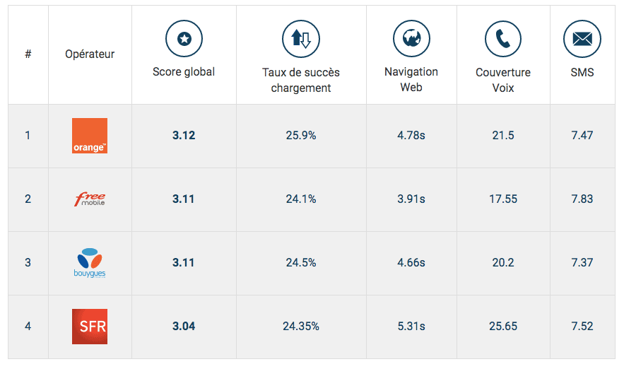Viewport: 624px width, 369px height.
Task: Sort by the Score global header label
Action: click(184, 71)
